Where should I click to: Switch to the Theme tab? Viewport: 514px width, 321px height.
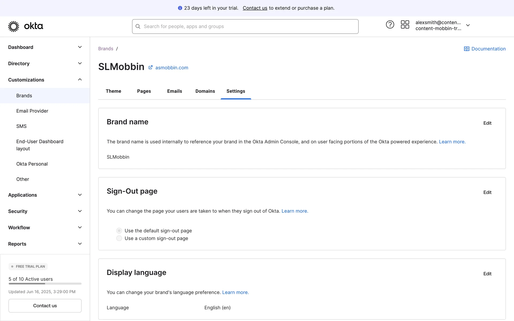coord(113,91)
